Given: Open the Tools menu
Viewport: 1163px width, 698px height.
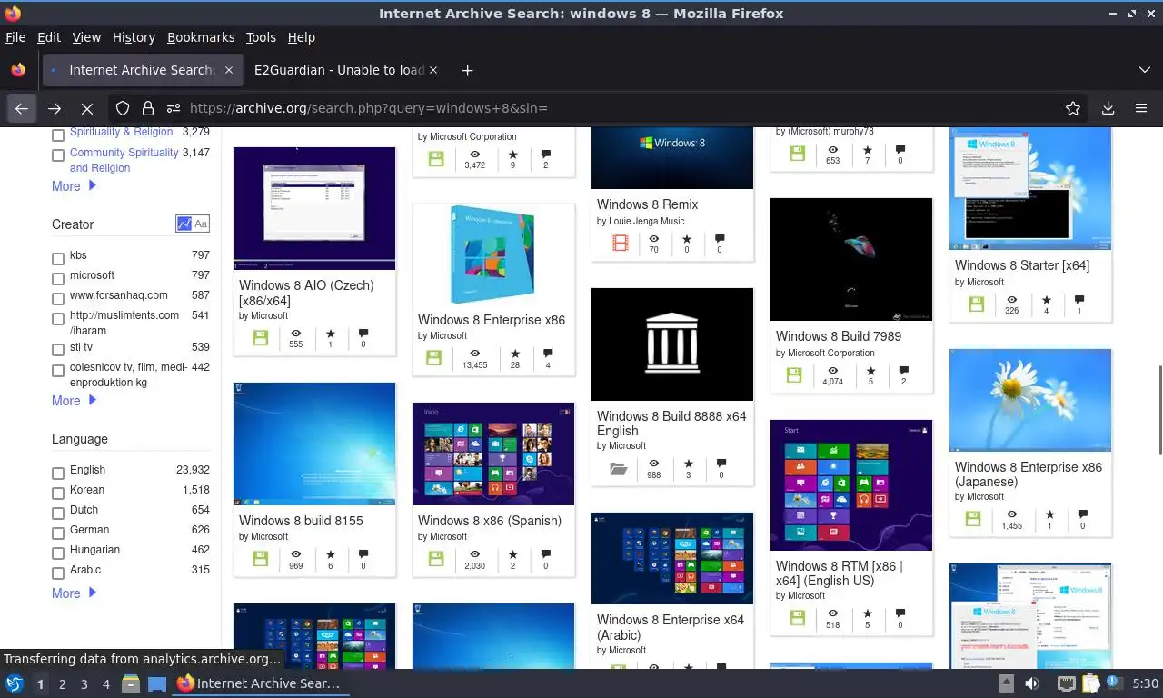Looking at the screenshot, I should click(261, 37).
